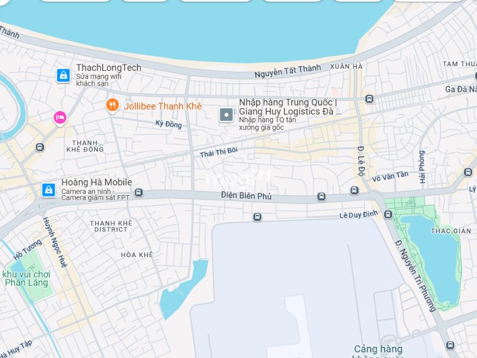Open Nhập hàng Trung Quốc Giang Huy Logistics label
The image size is (477, 358).
pos(290,107)
